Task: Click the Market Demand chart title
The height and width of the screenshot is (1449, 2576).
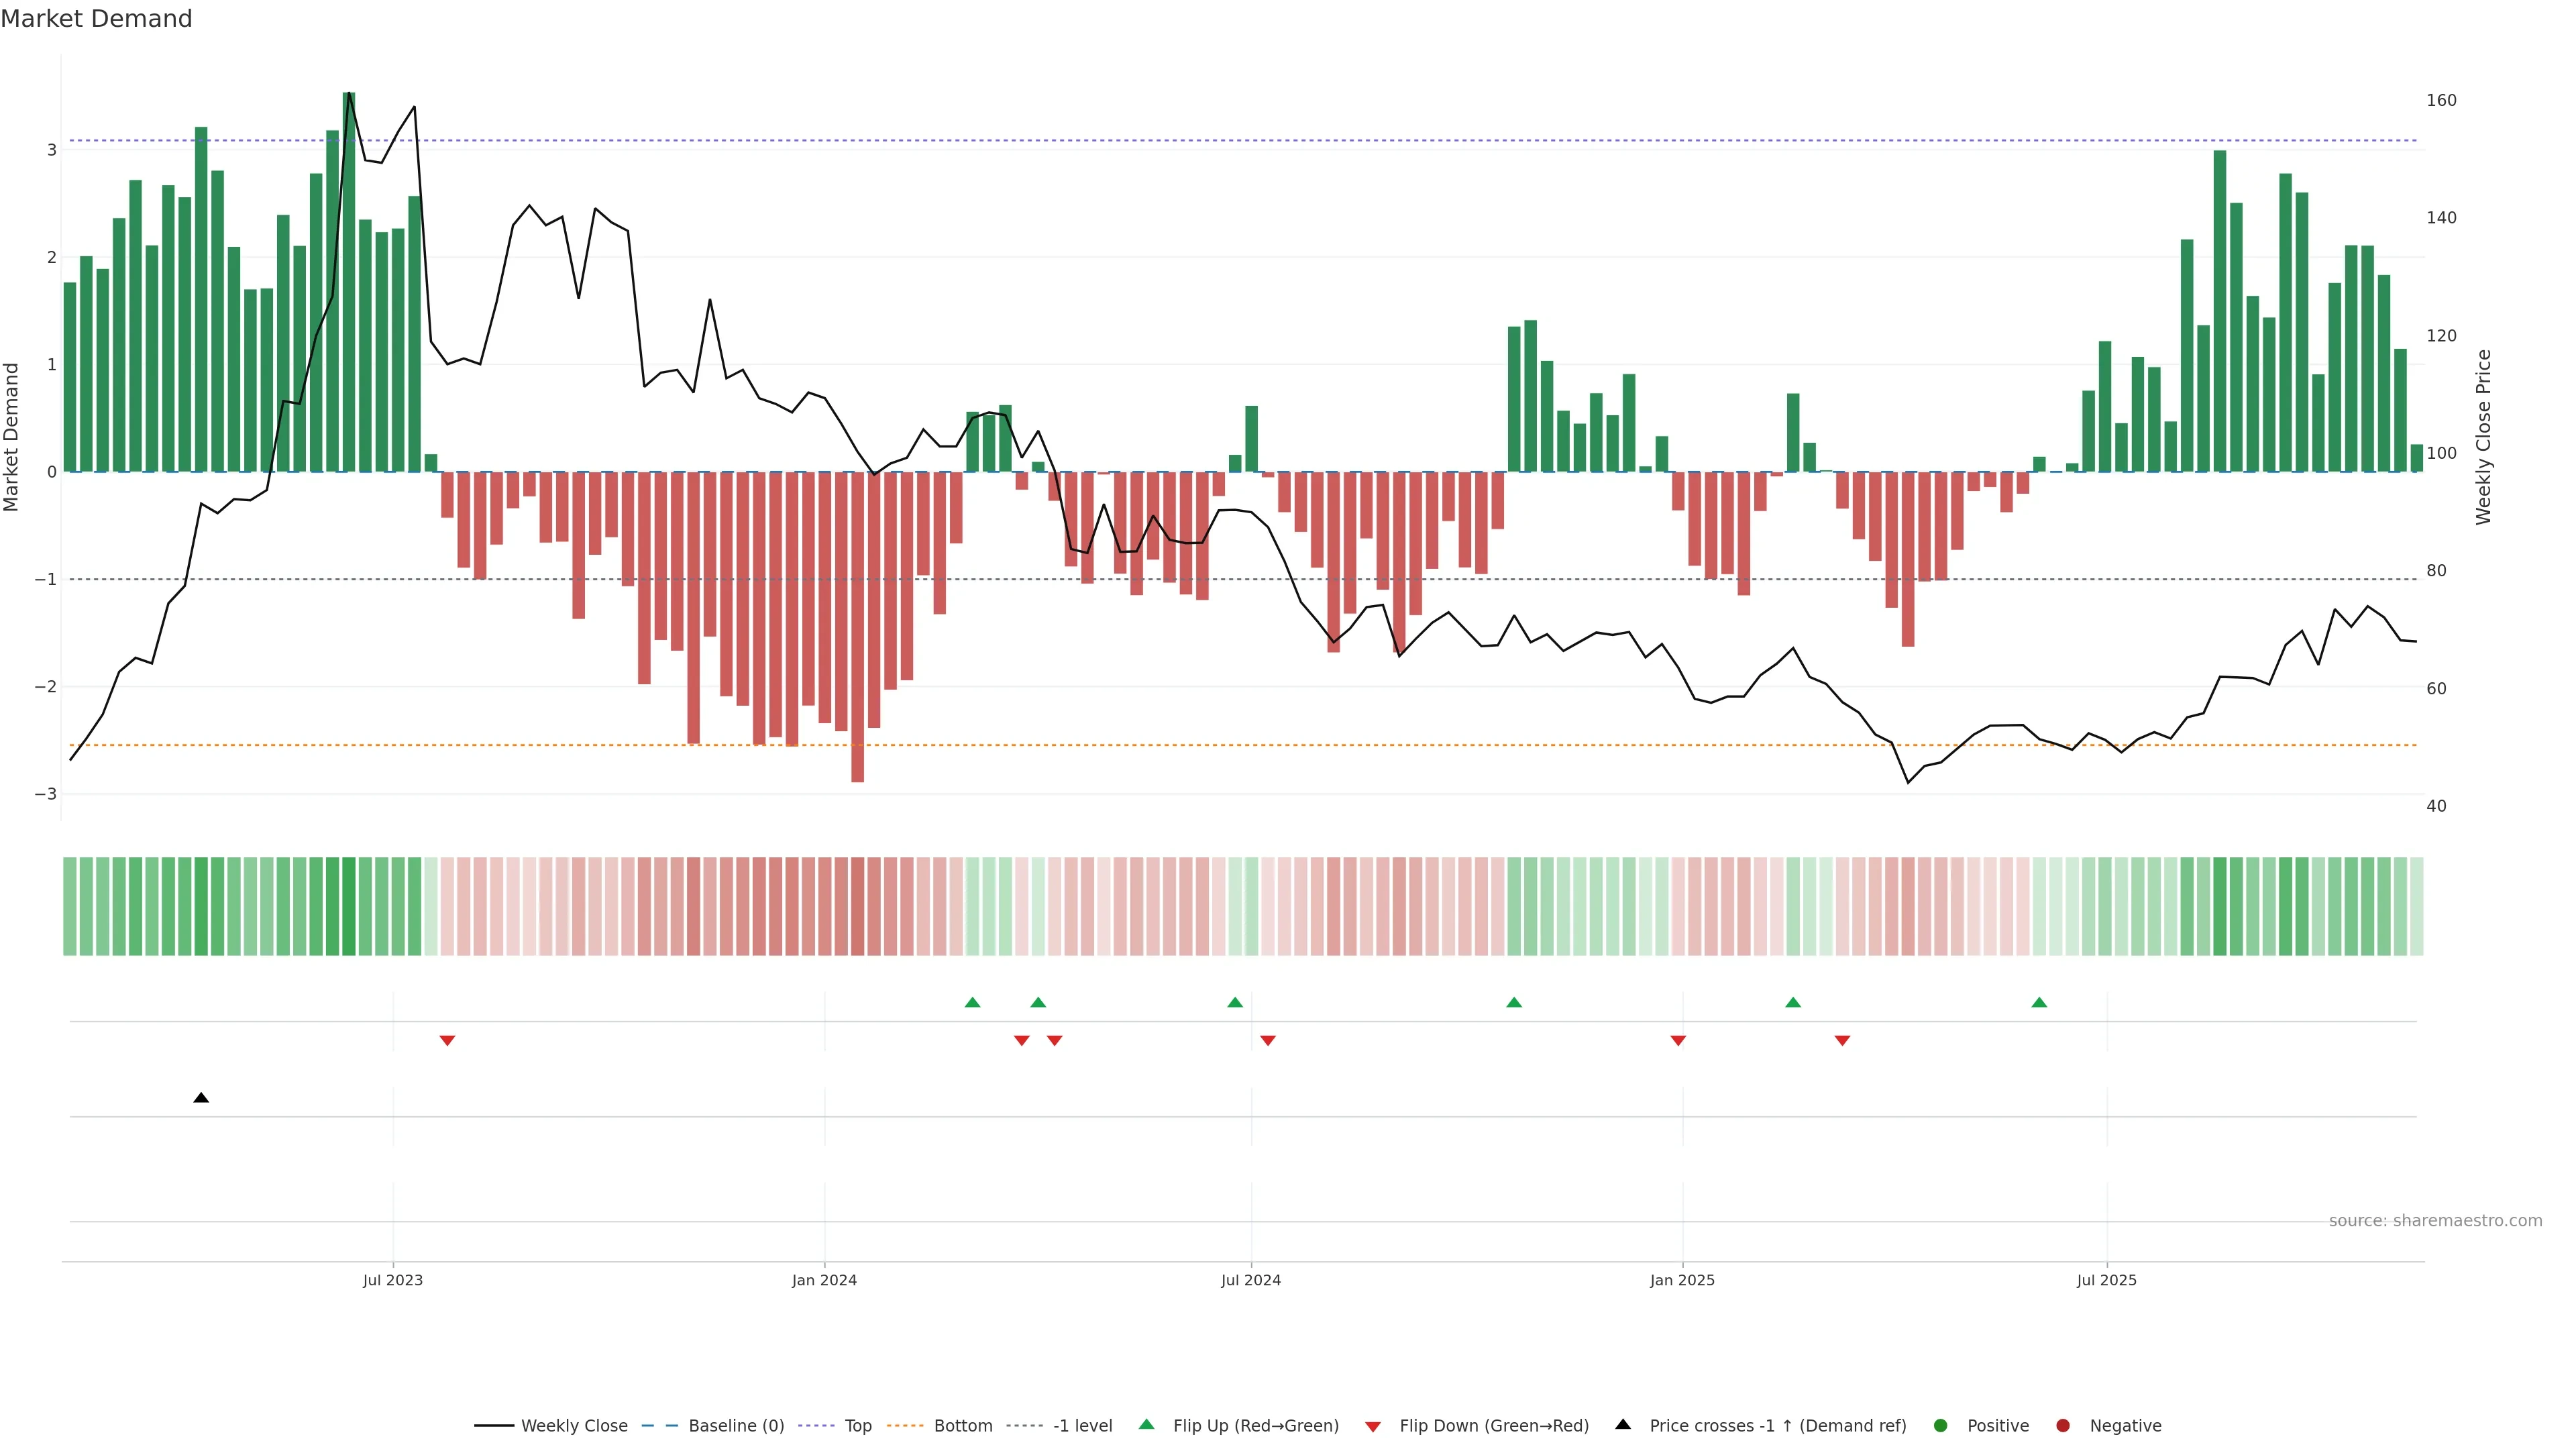Action: (96, 19)
